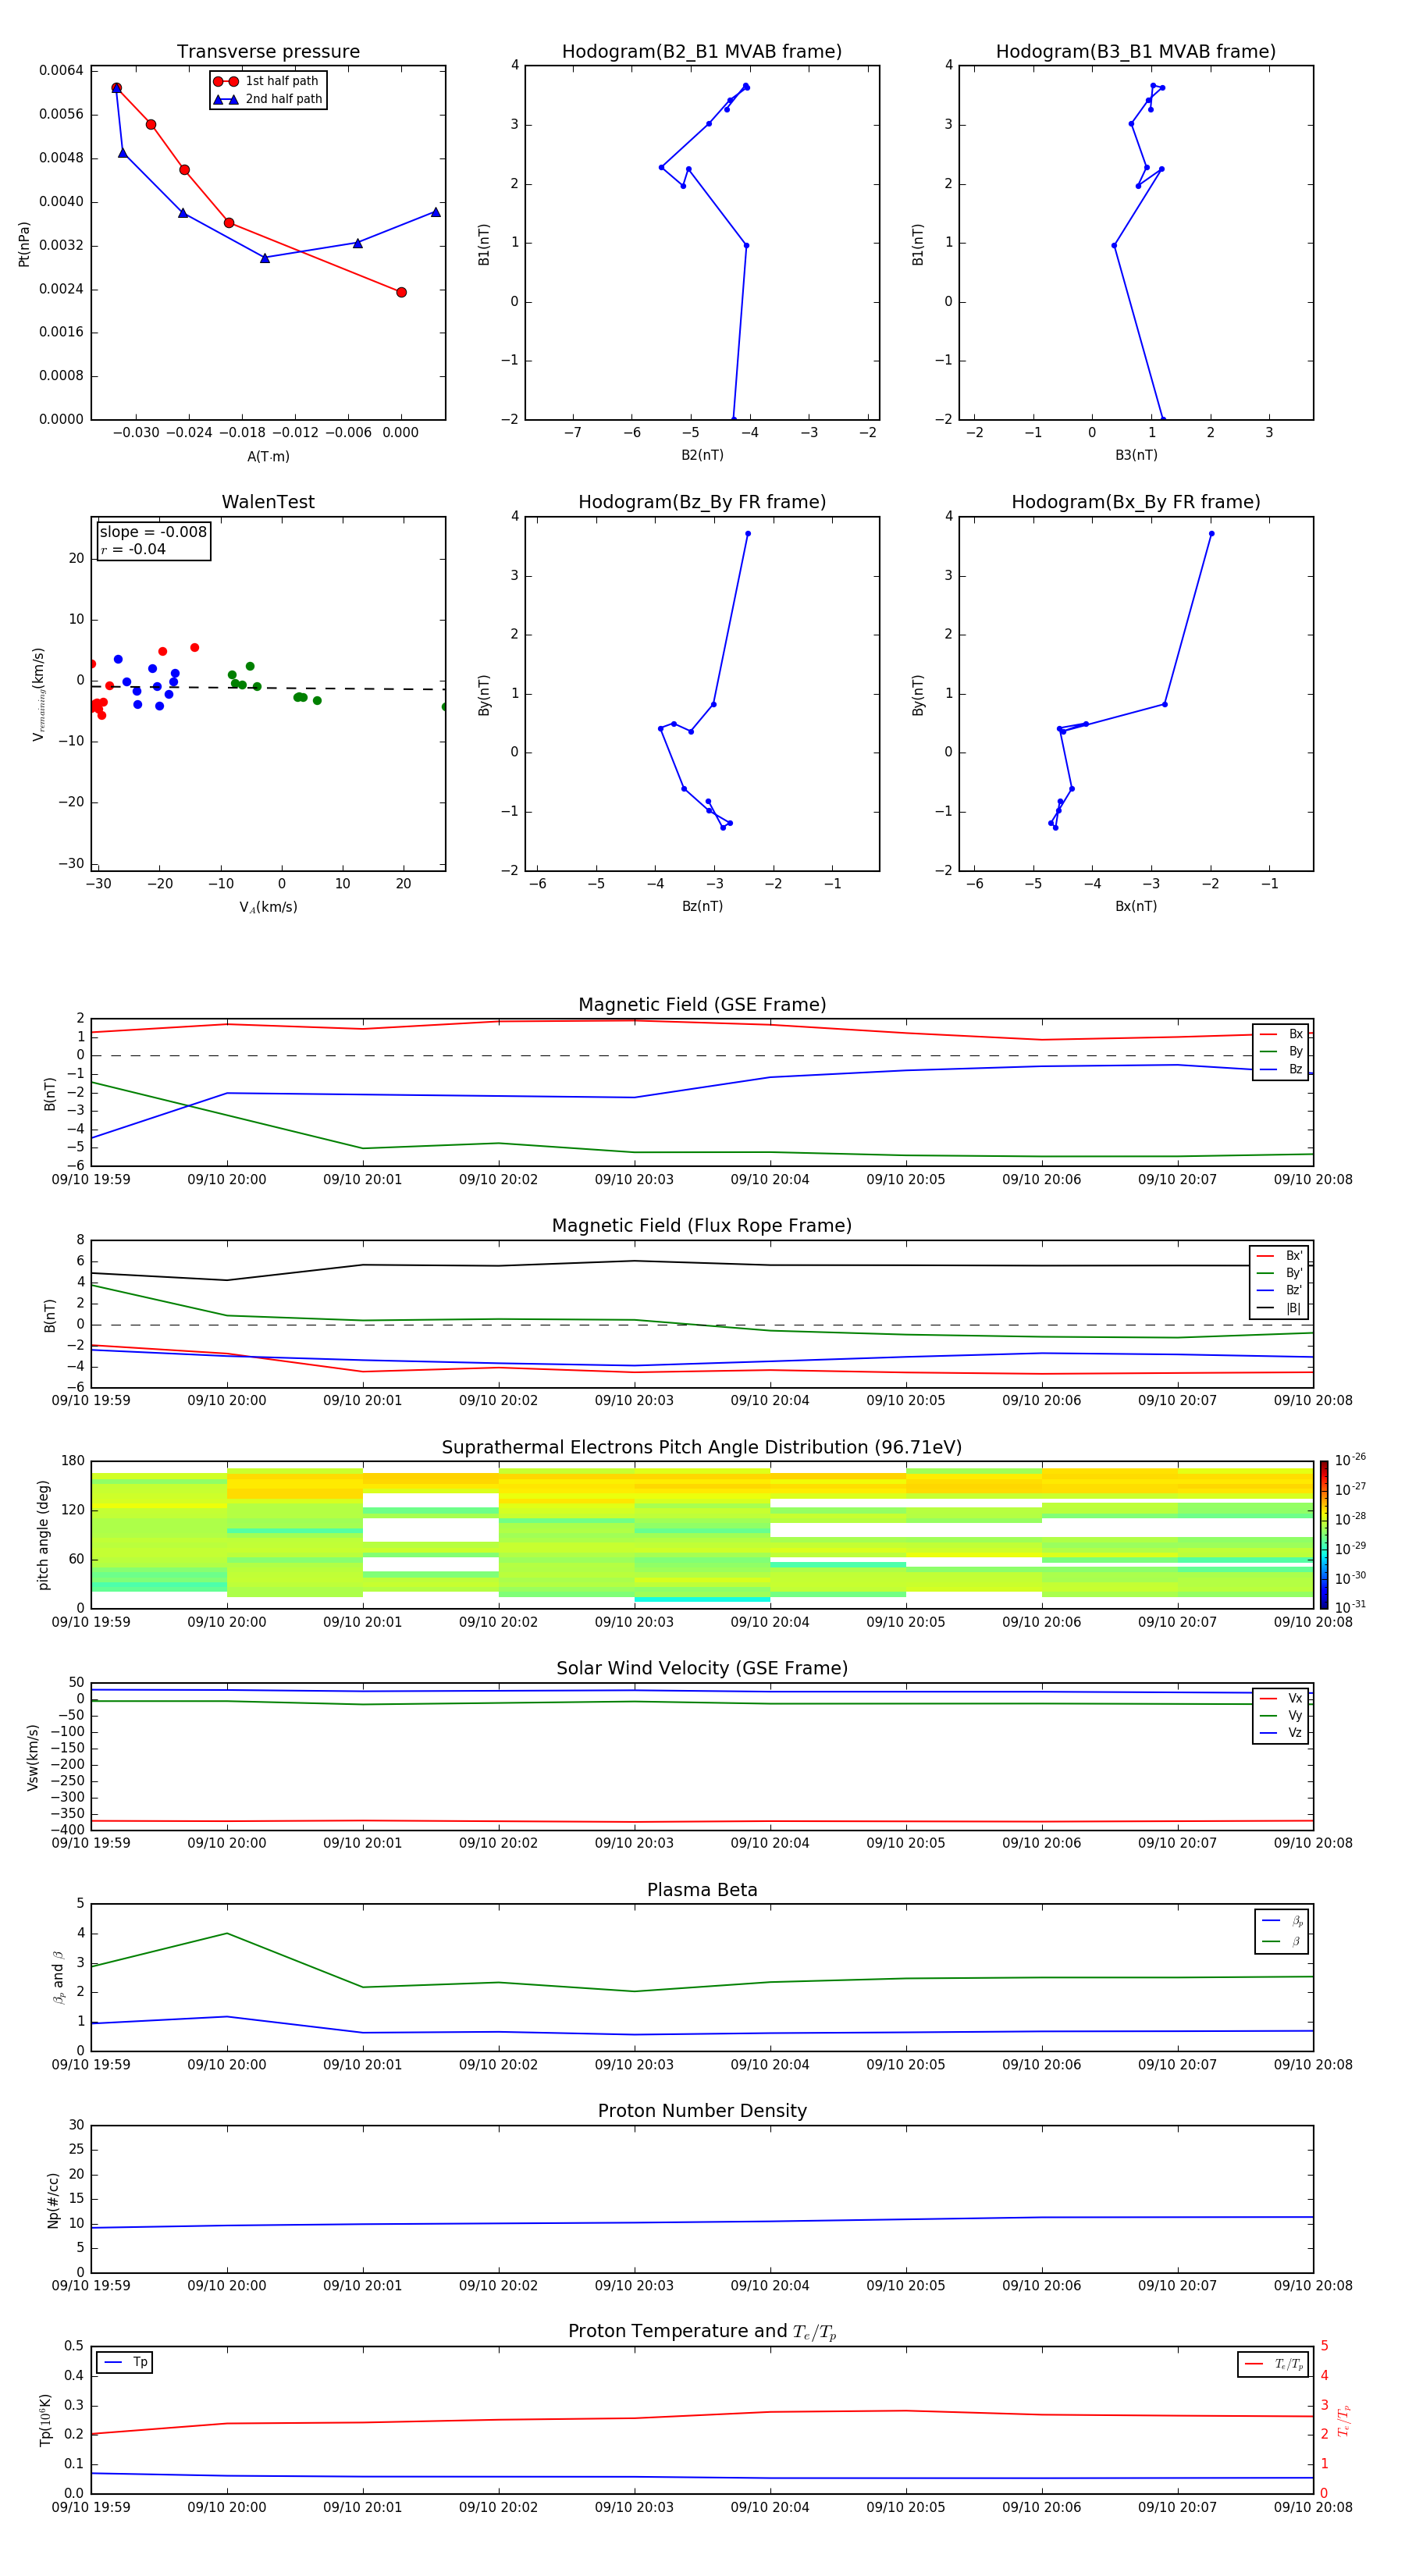Click the '|B|' flux rope legend entry
The width and height of the screenshot is (1405, 2576).
tap(1279, 1308)
